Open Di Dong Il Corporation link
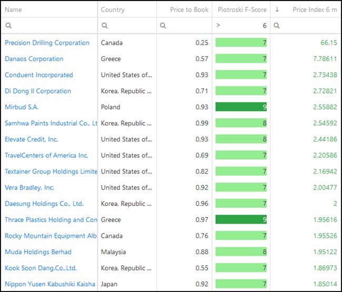Viewport: 342px width, 292px height. (38, 91)
